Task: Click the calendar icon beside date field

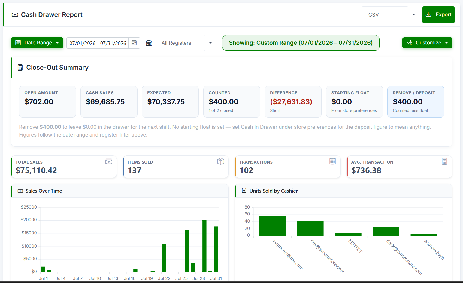Action: pos(134,43)
